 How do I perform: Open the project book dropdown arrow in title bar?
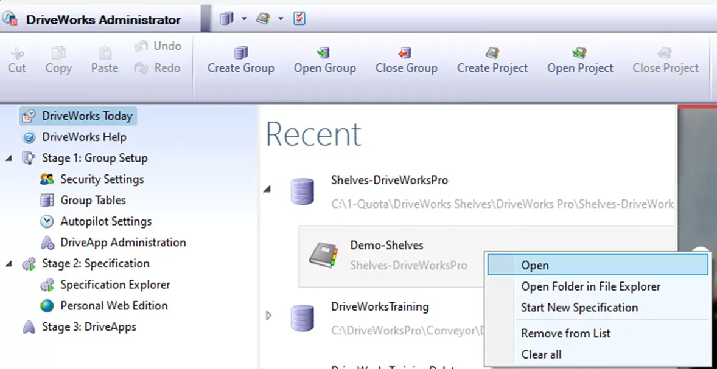coord(281,19)
